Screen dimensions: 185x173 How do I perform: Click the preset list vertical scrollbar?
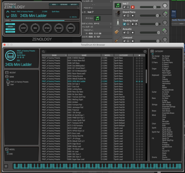click(146, 76)
